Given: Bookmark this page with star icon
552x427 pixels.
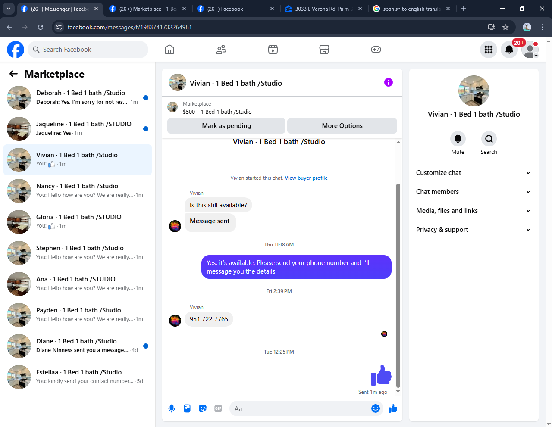Looking at the screenshot, I should 505,27.
